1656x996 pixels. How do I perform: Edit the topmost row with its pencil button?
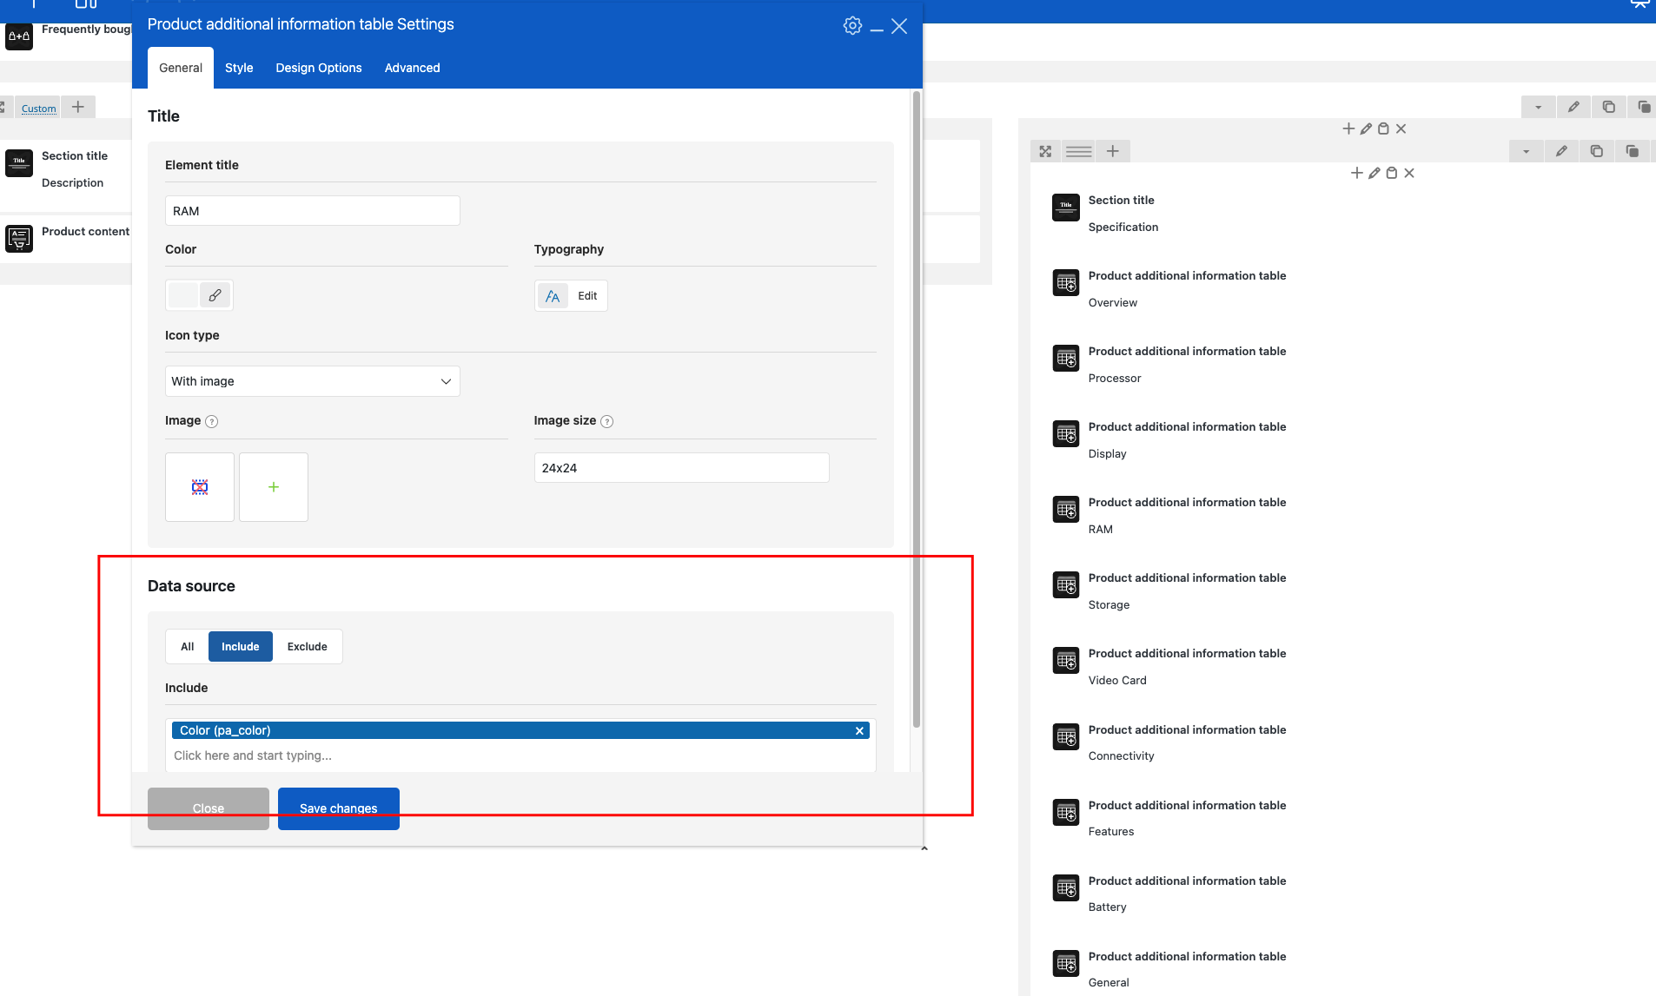[x=1573, y=107]
